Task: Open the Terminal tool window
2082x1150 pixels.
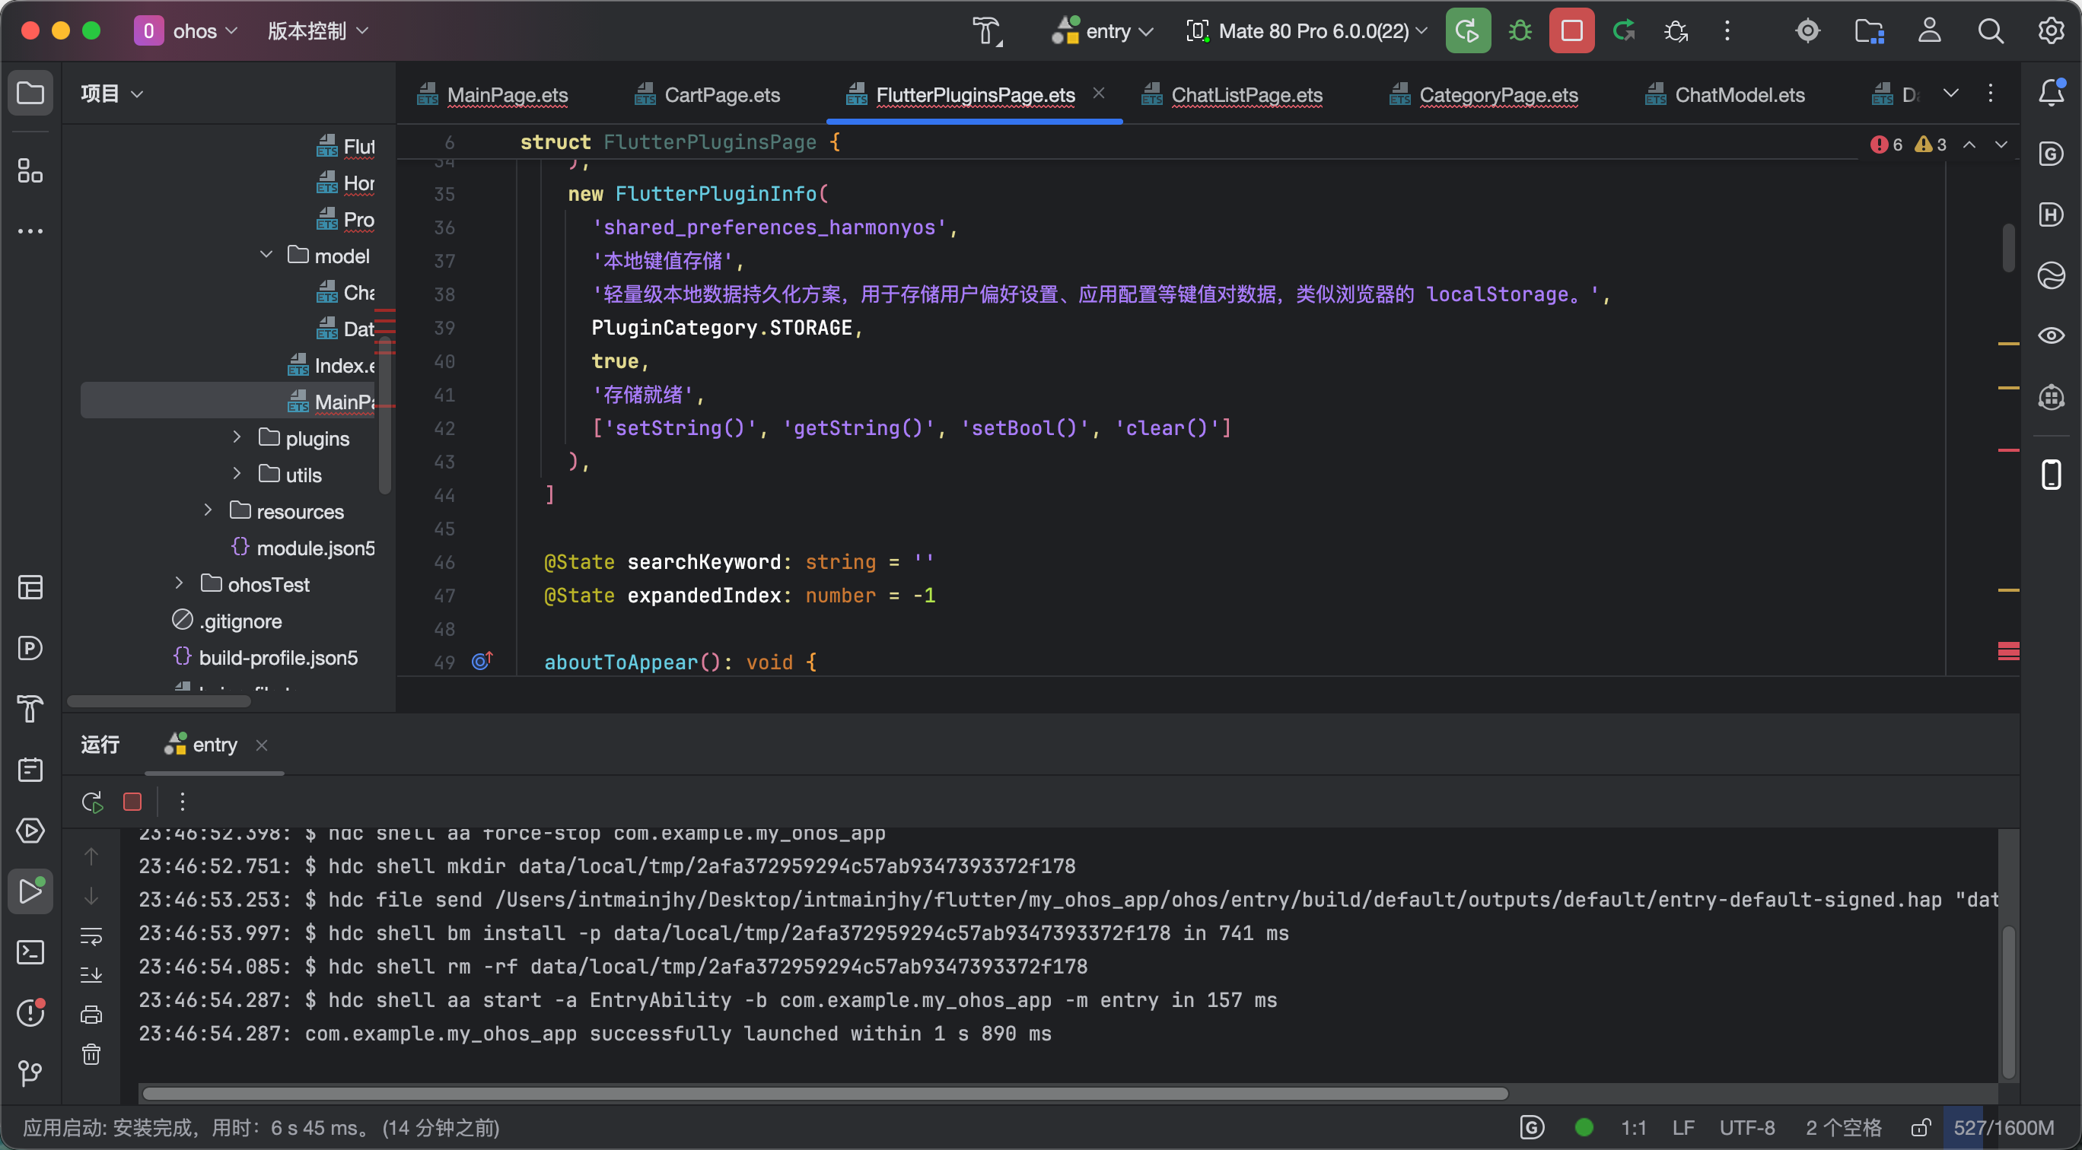Action: click(30, 952)
